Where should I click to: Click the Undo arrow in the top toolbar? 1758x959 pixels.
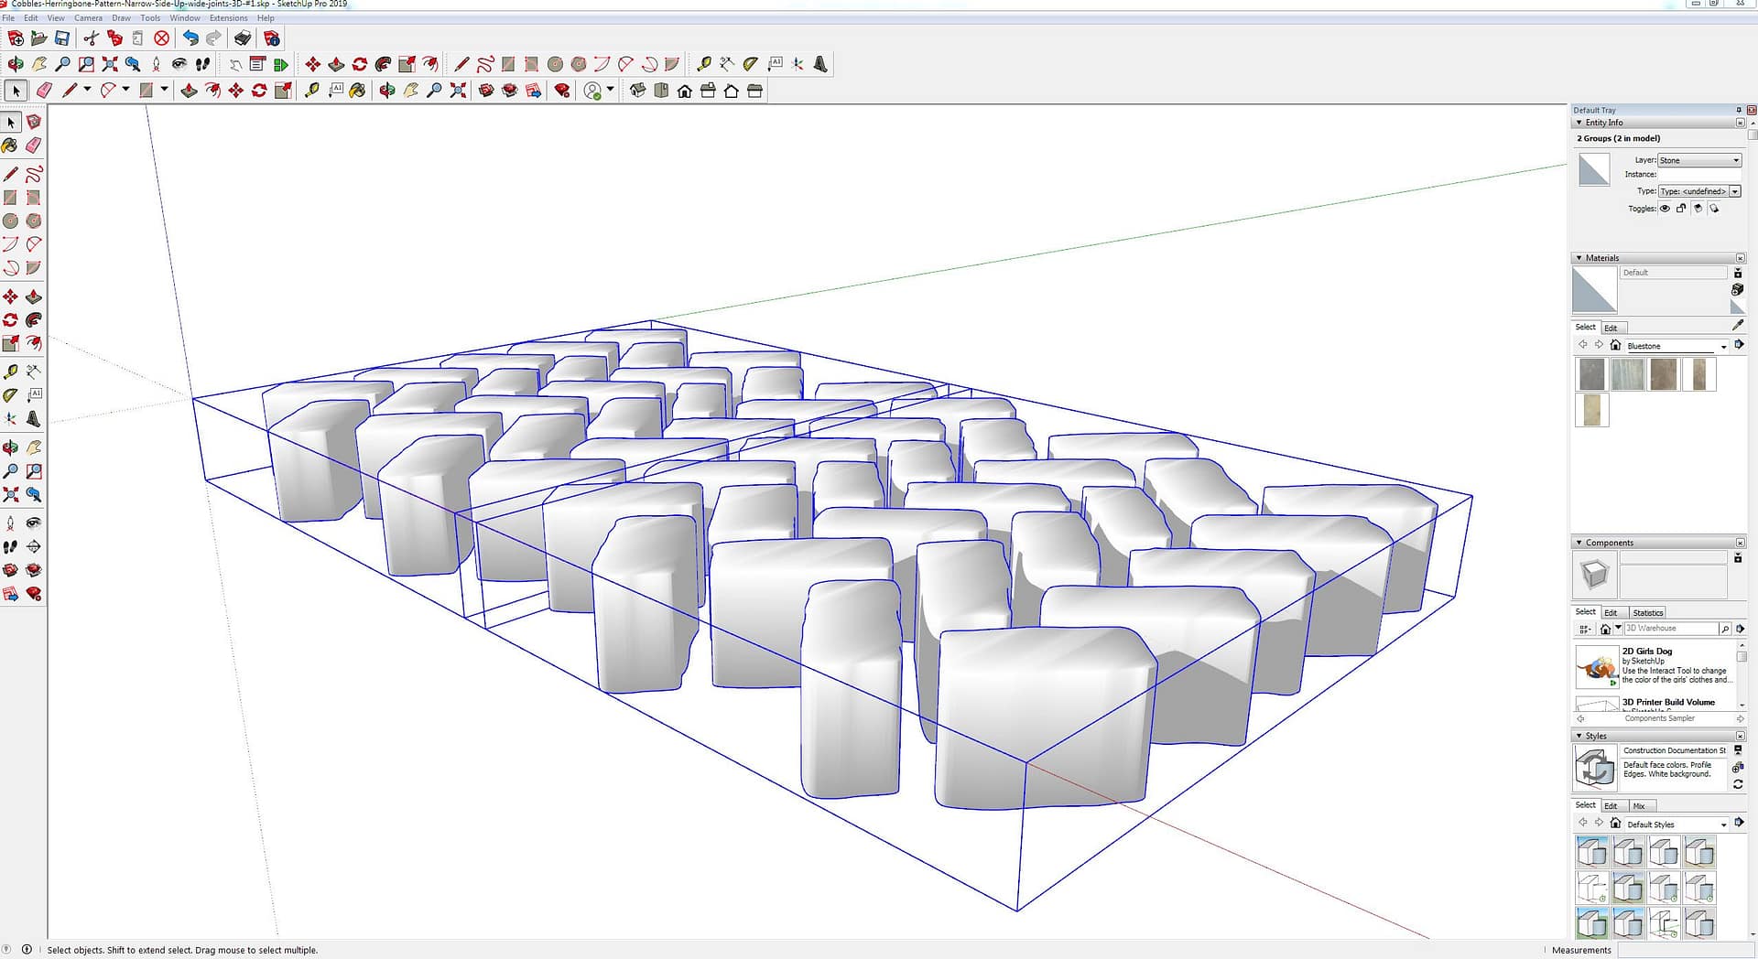(190, 38)
